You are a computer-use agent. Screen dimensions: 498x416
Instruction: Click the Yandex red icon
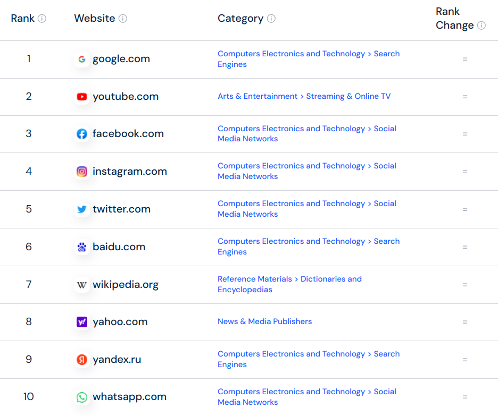click(82, 360)
